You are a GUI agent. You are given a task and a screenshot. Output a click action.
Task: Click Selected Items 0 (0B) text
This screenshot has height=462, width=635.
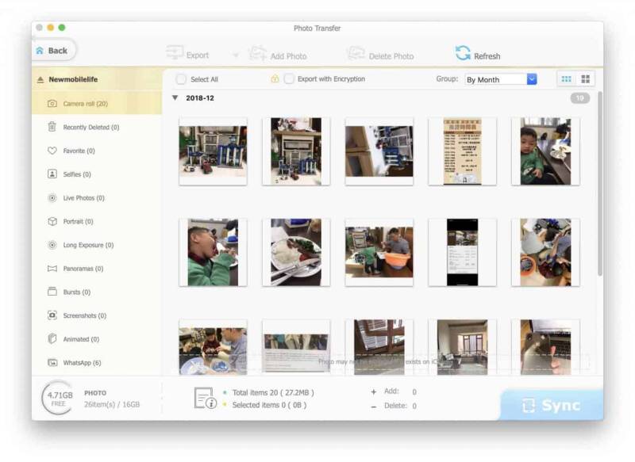click(x=269, y=405)
